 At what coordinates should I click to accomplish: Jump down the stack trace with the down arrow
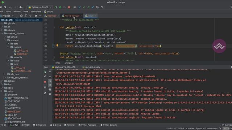(x=50, y=76)
